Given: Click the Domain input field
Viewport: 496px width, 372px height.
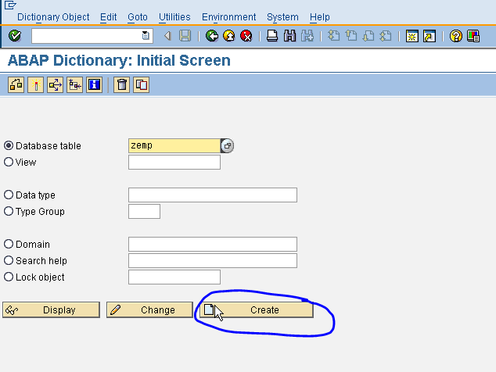Looking at the screenshot, I should [213, 245].
